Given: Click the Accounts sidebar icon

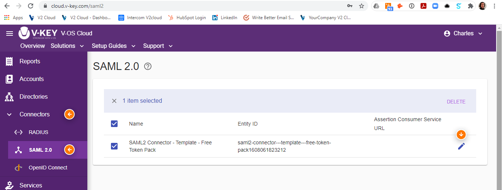Looking at the screenshot, I should click(x=9, y=79).
